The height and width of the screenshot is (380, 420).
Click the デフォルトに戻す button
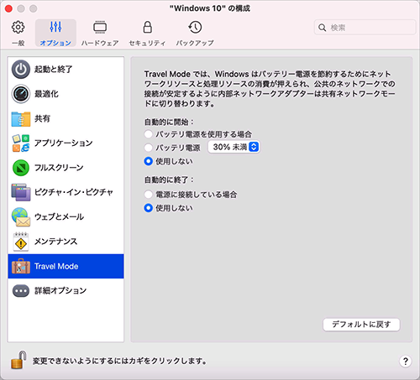point(361,325)
